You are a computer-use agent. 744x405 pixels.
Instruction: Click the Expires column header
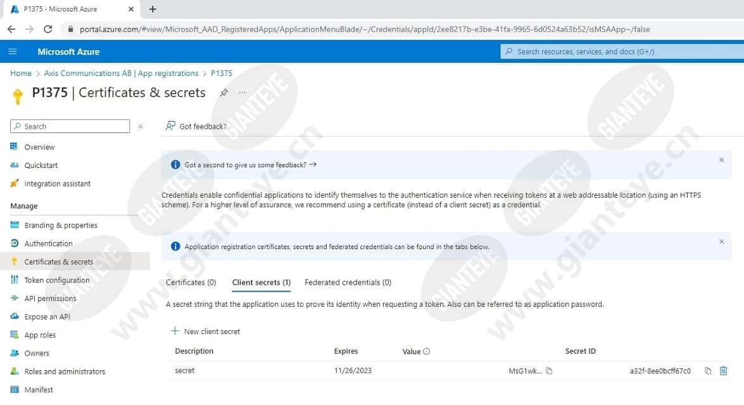pyautogui.click(x=346, y=351)
